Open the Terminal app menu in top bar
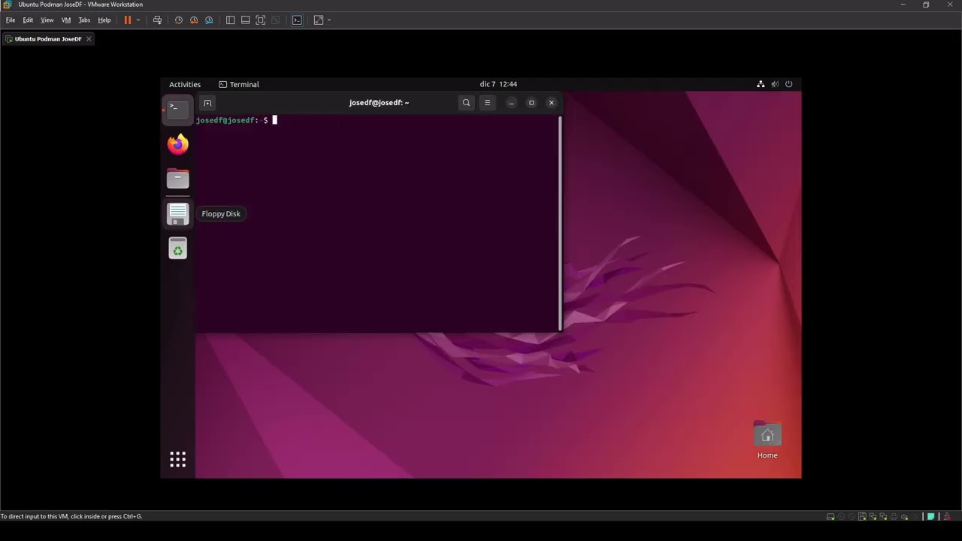 [239, 84]
